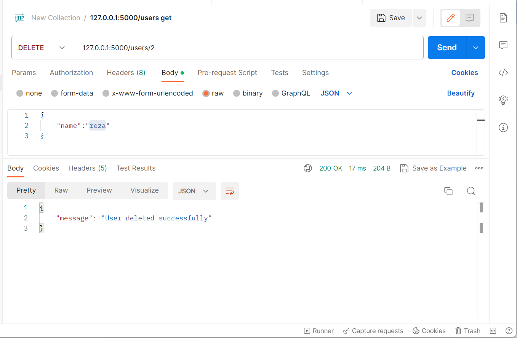Click the "reza" value in body editor

pyautogui.click(x=98, y=126)
